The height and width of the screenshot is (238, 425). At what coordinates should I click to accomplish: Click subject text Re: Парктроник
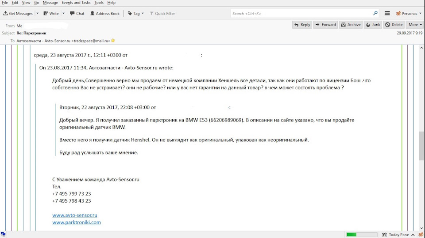[31, 33]
